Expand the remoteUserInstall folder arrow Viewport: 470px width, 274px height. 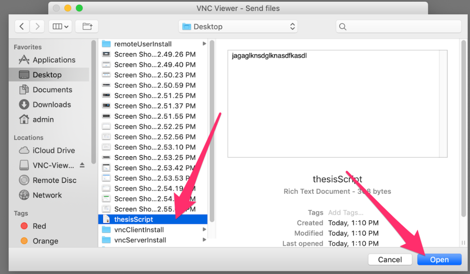click(x=204, y=44)
